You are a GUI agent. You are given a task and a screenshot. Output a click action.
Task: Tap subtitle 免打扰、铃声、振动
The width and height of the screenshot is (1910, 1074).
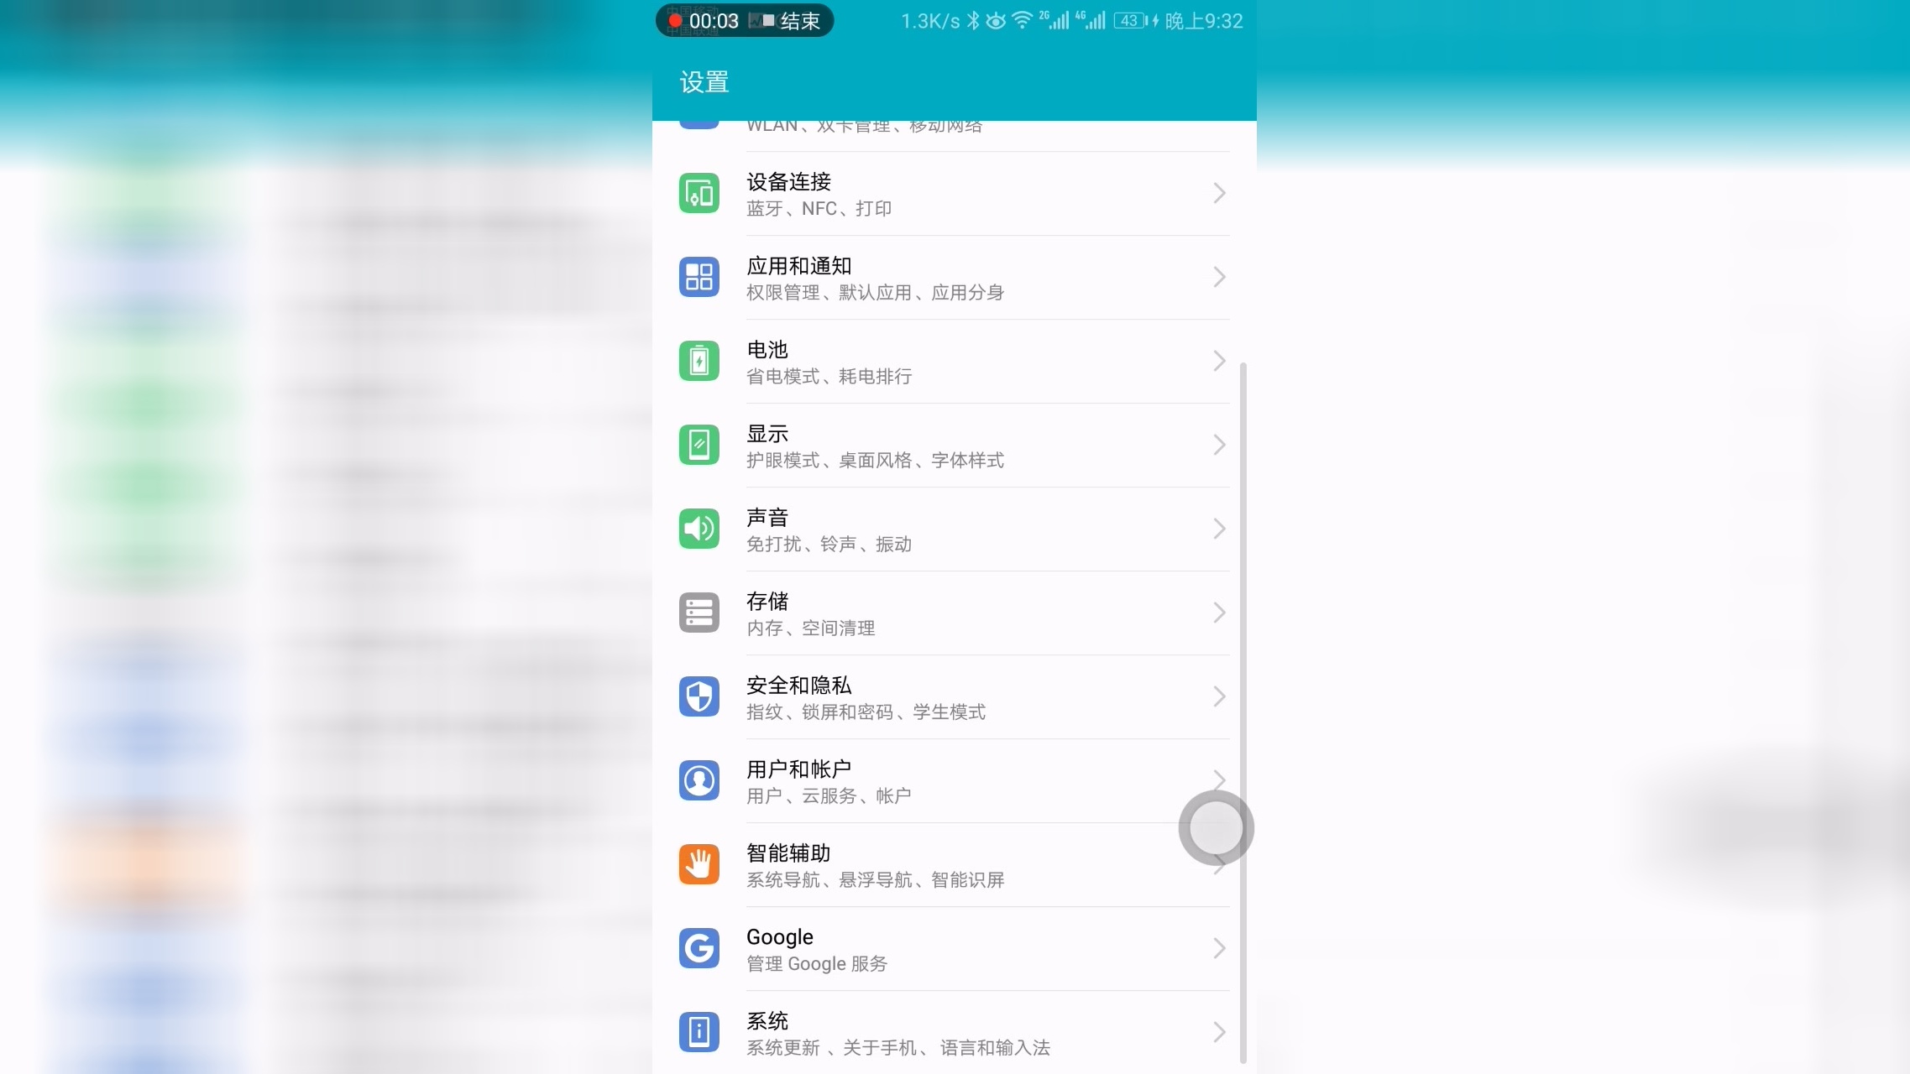[829, 545]
